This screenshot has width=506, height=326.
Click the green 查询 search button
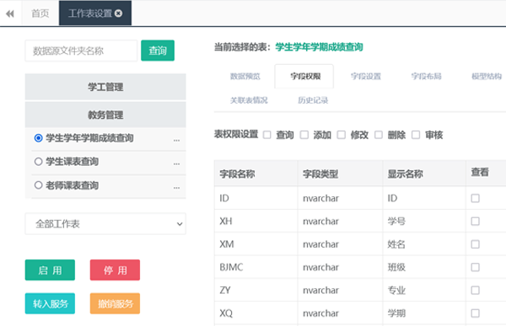pyautogui.click(x=158, y=51)
